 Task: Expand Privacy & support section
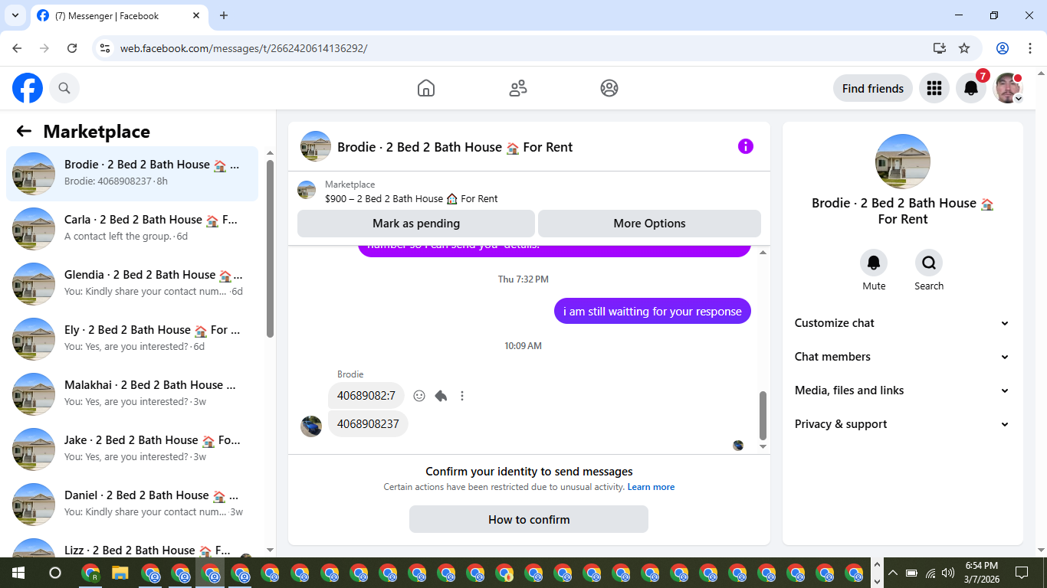902,424
